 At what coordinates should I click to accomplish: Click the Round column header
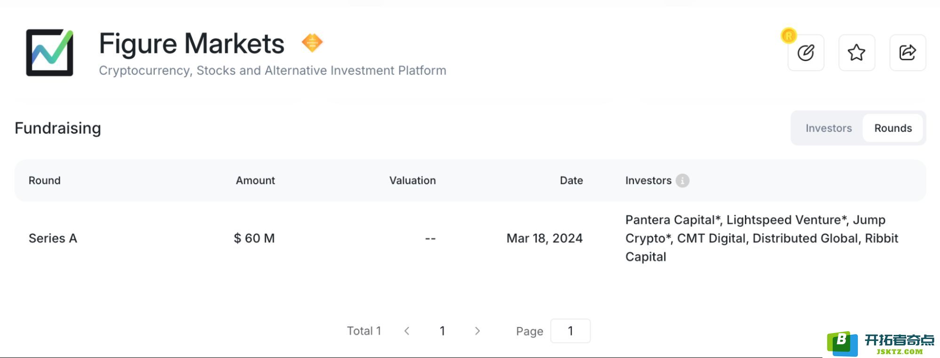point(45,181)
